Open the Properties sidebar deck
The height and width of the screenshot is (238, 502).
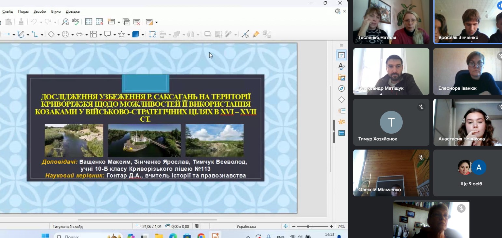coord(342,55)
